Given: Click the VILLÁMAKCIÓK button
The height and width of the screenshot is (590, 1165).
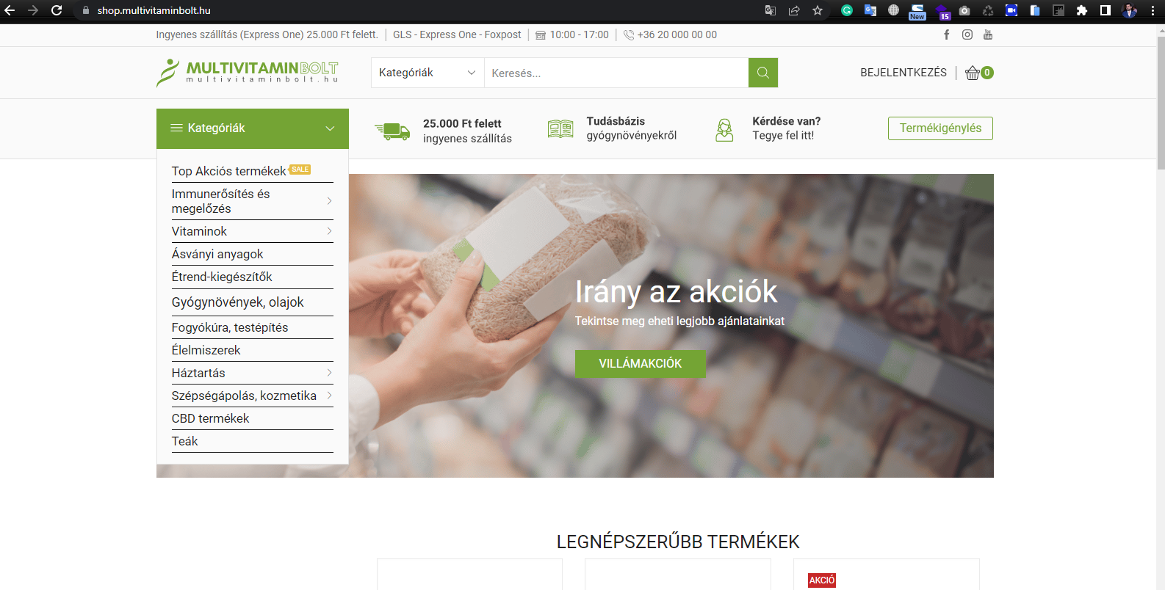Looking at the screenshot, I should point(641,364).
